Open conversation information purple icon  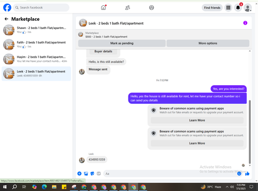[245, 23]
